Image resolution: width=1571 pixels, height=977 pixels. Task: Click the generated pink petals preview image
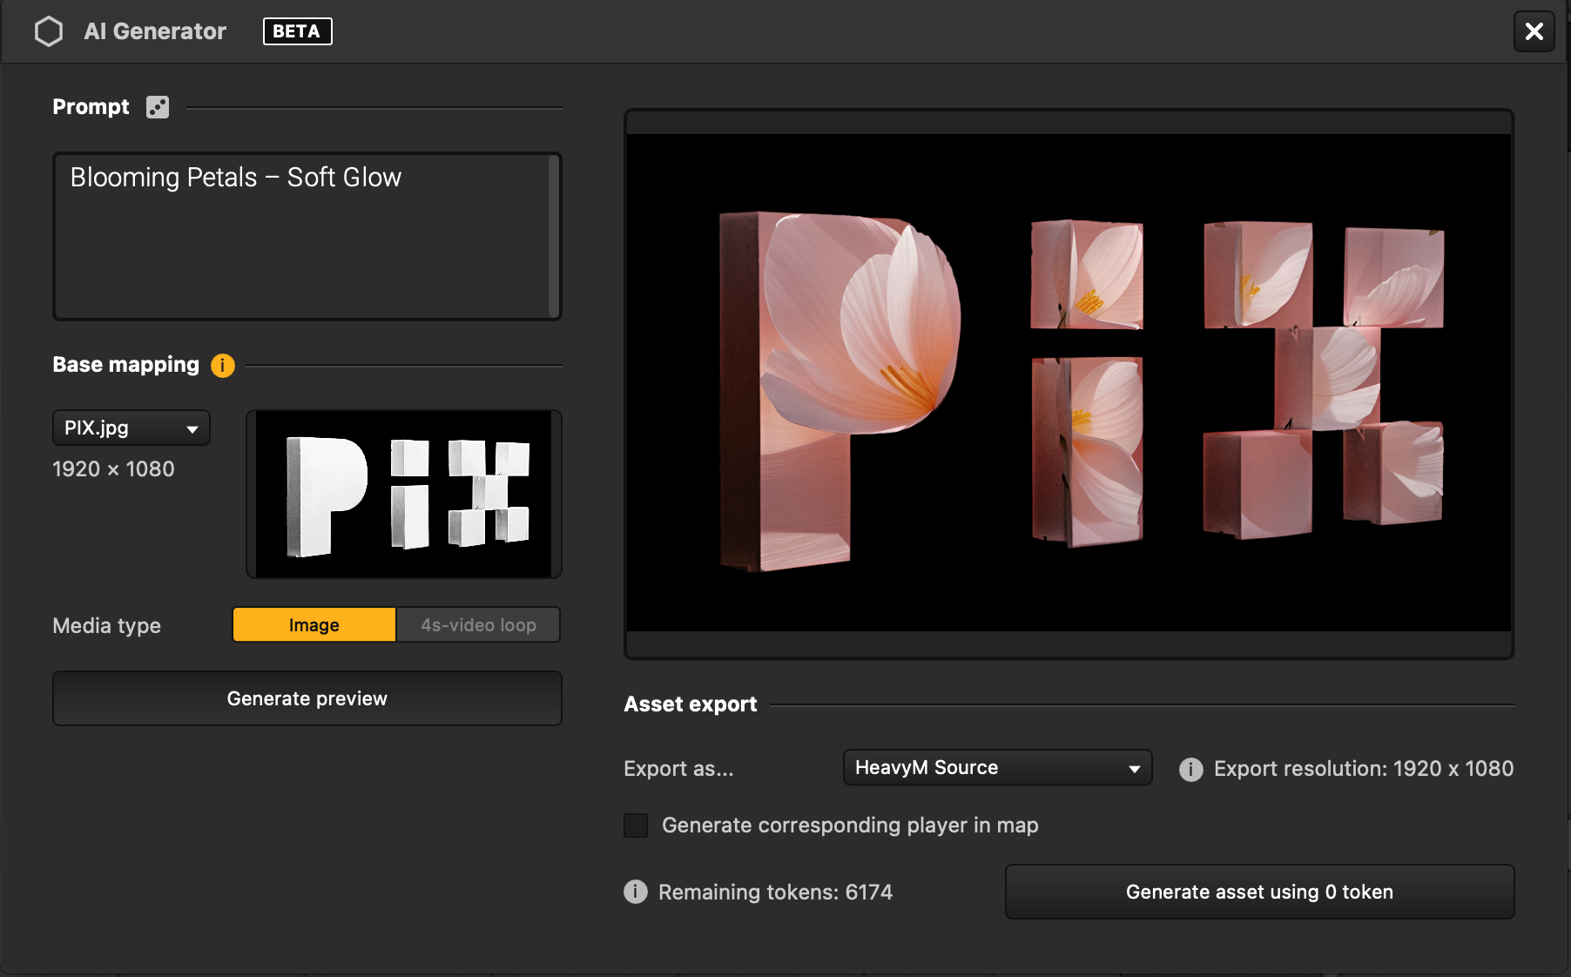(x=1069, y=383)
